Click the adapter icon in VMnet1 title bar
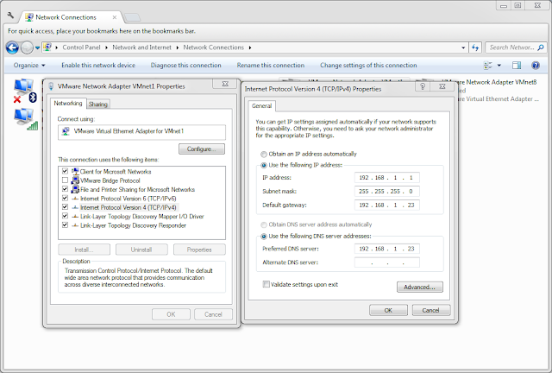This screenshot has width=552, height=373. 51,86
